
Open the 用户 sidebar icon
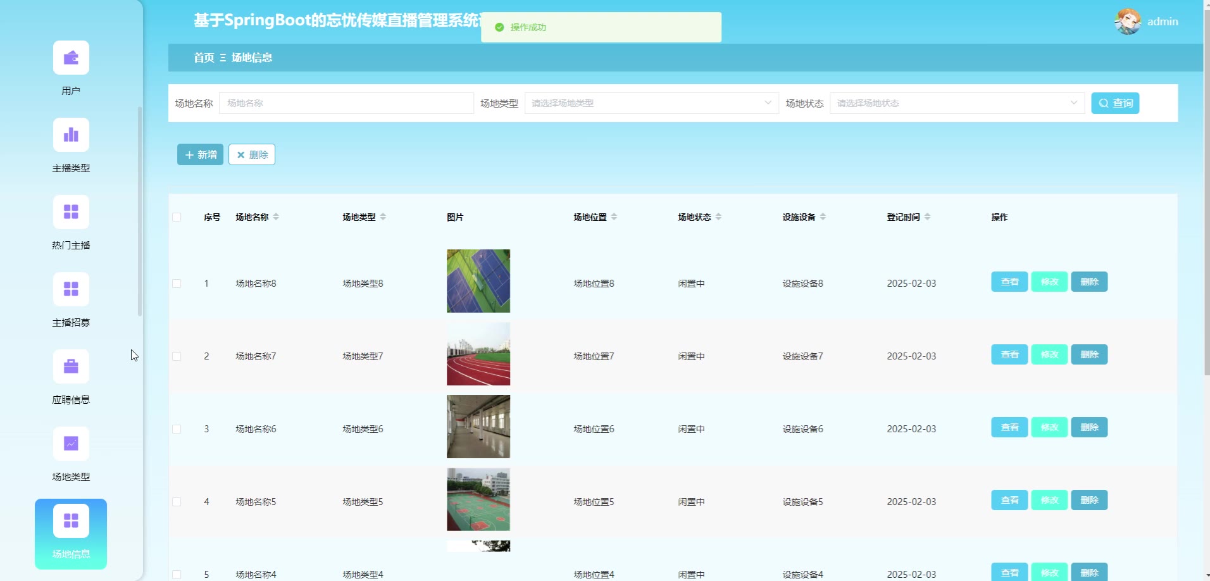coord(71,58)
